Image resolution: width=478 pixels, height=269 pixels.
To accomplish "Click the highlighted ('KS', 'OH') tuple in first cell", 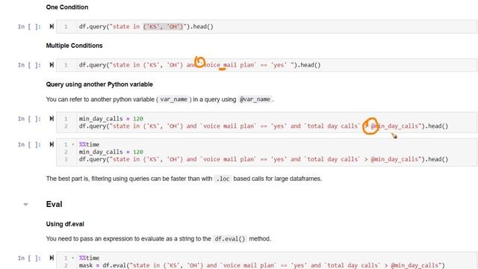I will (x=163, y=27).
